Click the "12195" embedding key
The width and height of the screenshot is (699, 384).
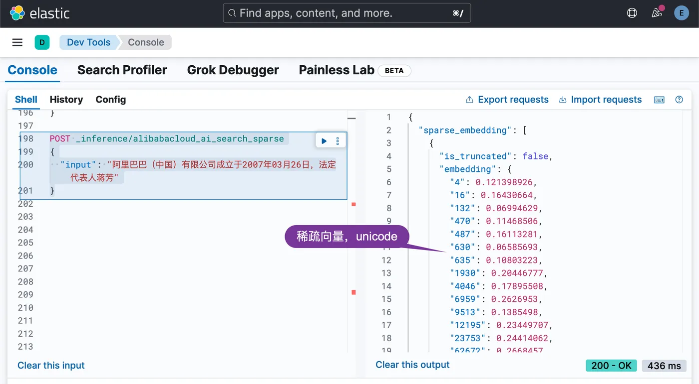coord(468,325)
